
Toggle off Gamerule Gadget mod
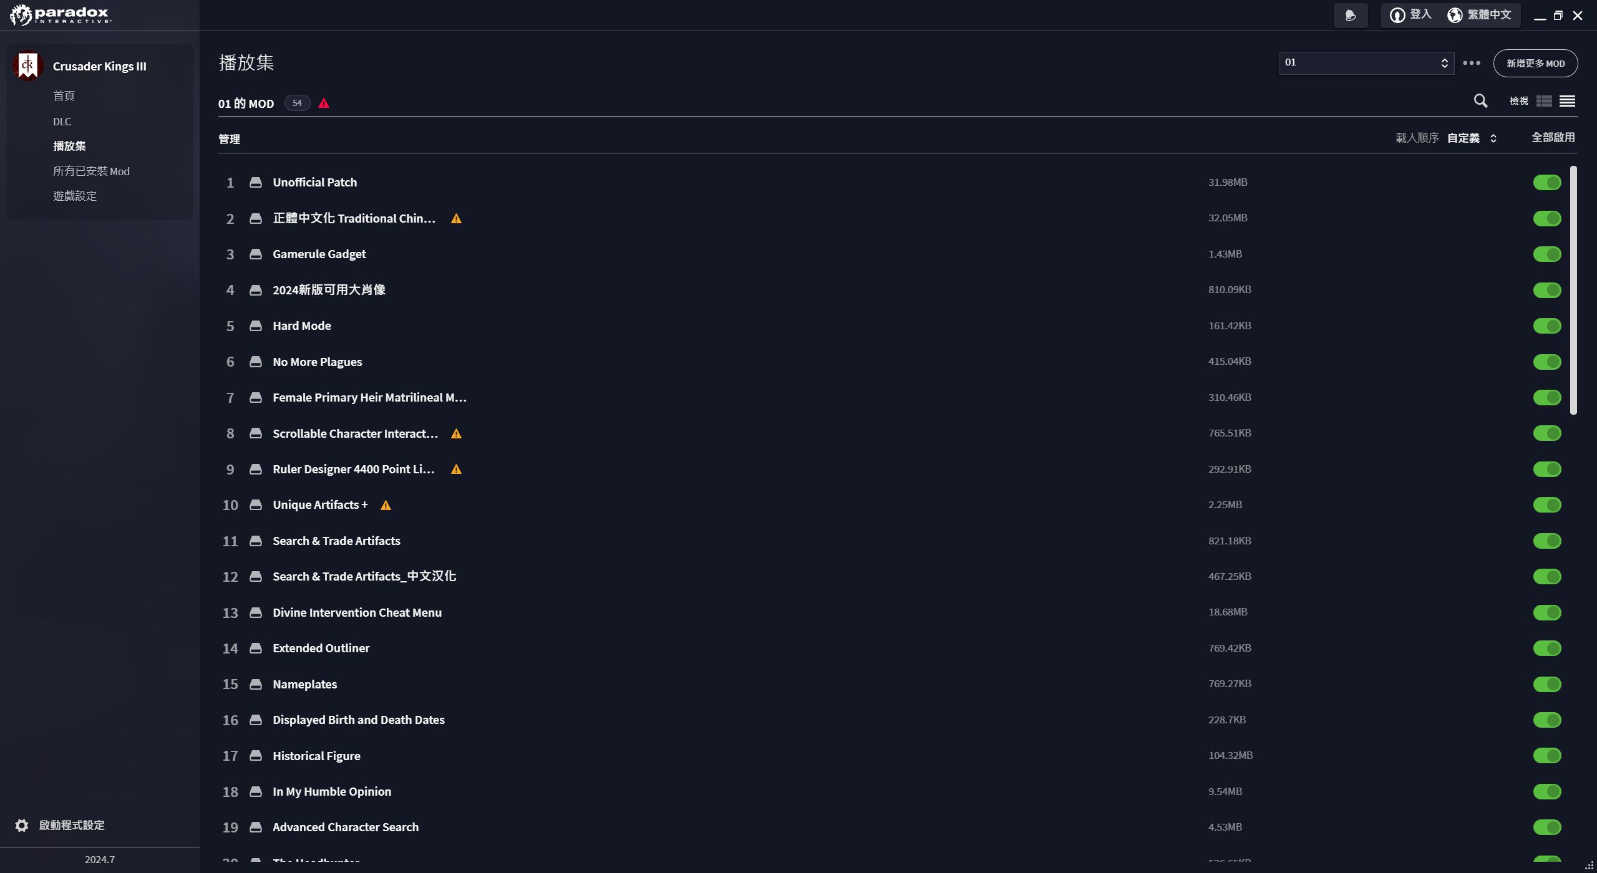[x=1547, y=254]
